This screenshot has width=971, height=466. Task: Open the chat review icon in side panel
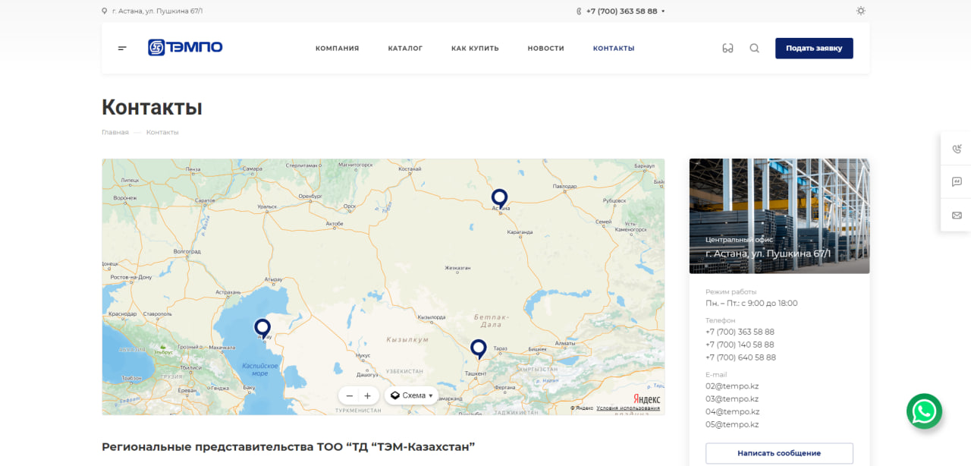(957, 182)
